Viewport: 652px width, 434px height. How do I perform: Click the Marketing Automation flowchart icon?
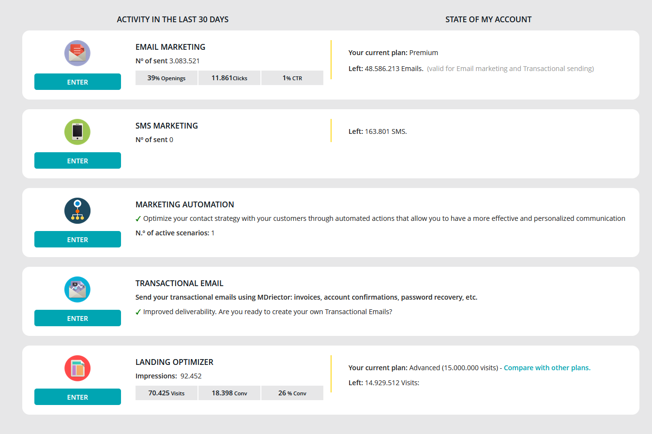(77, 211)
